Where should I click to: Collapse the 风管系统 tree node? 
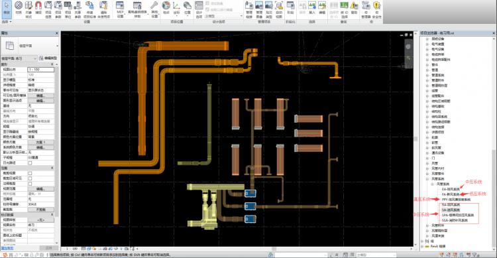(427, 179)
